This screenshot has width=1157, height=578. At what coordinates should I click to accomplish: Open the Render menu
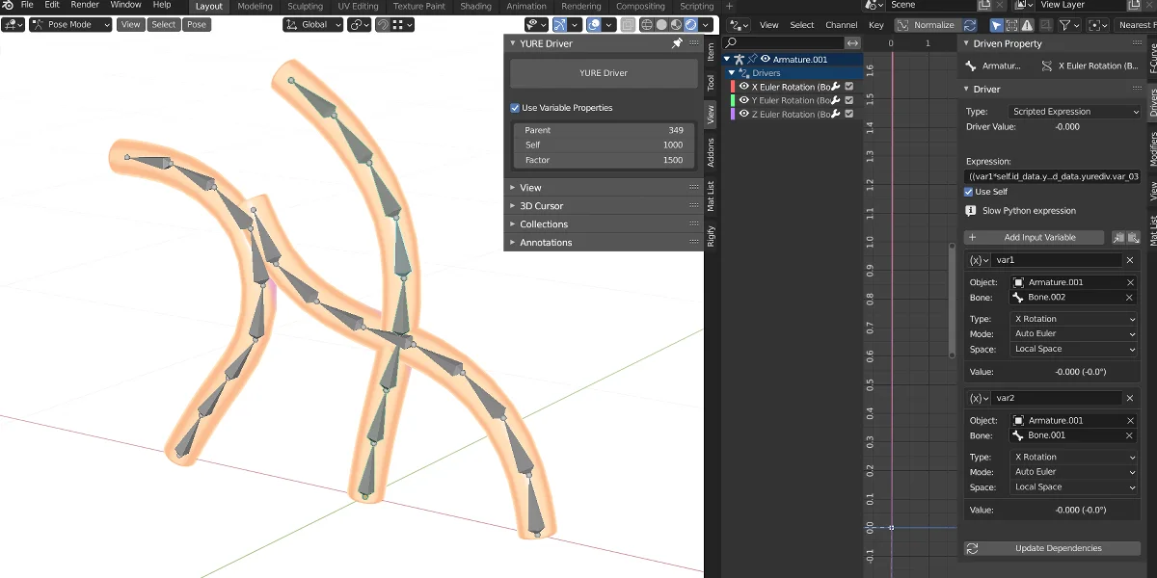pyautogui.click(x=85, y=5)
